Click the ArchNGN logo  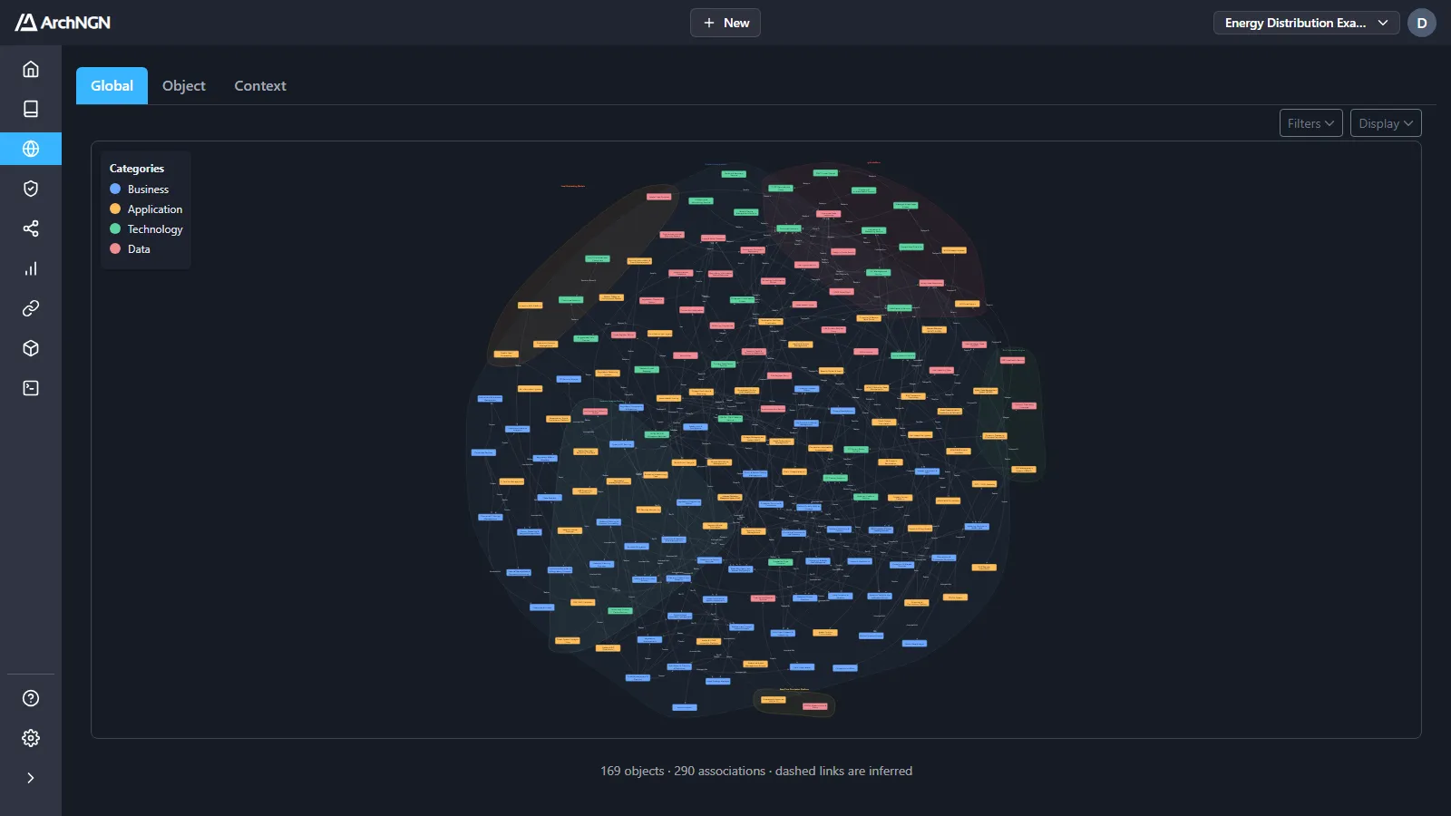click(63, 23)
